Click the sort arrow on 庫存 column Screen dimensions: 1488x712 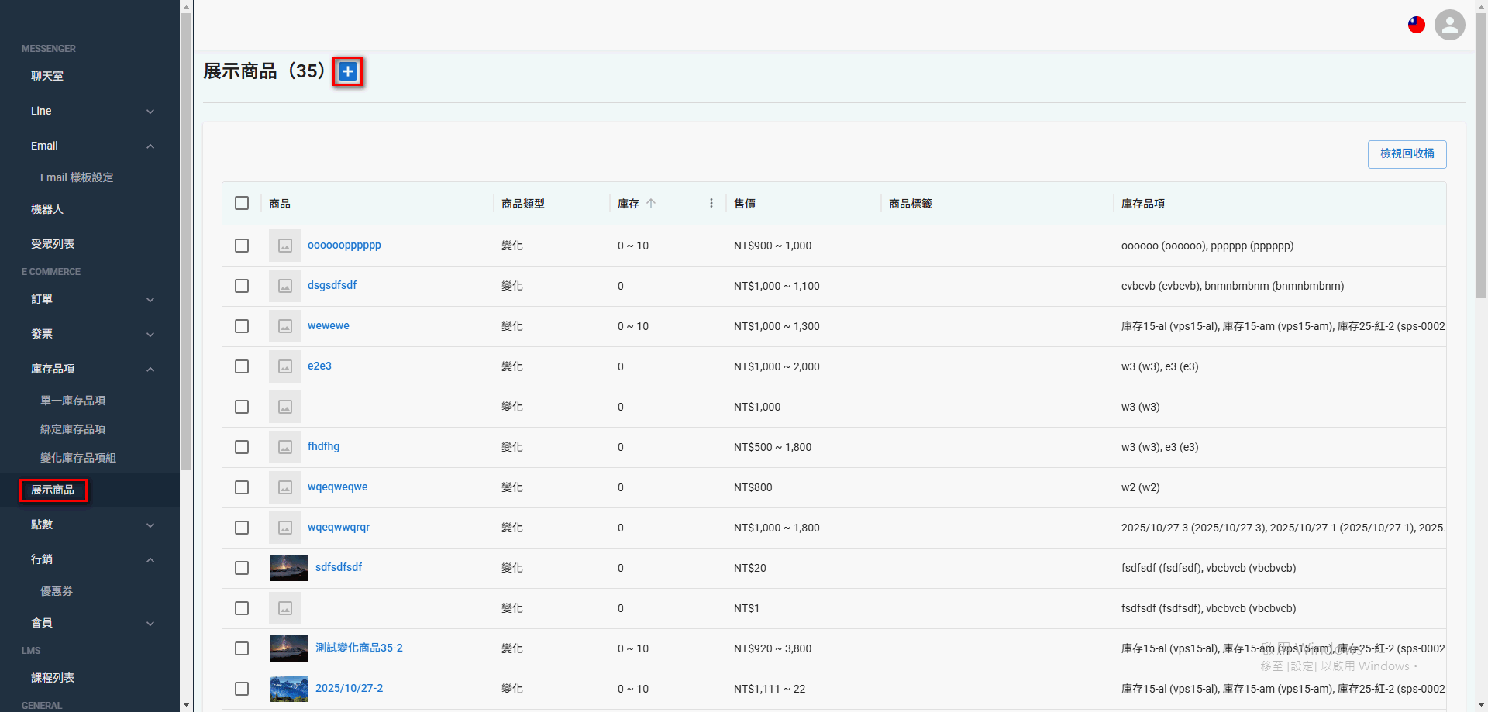652,203
